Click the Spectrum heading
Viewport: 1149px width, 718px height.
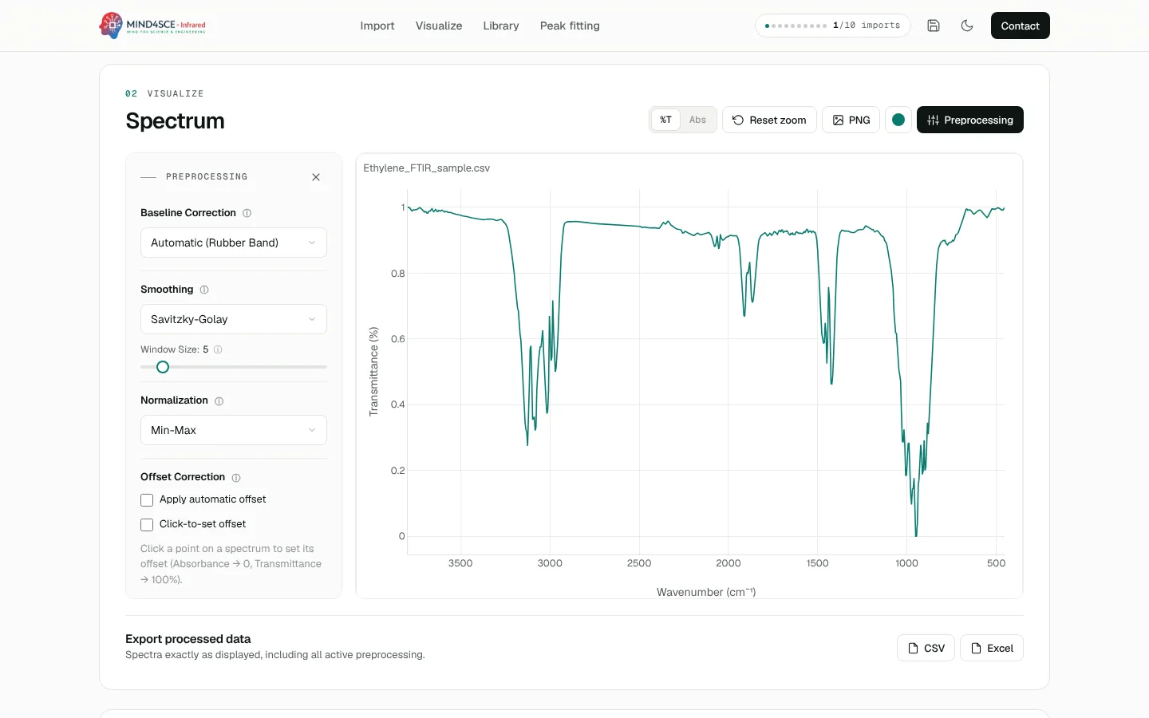(x=176, y=121)
